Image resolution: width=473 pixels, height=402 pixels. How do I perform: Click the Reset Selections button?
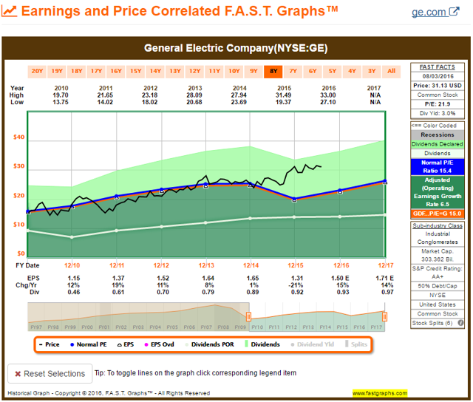[50, 374]
